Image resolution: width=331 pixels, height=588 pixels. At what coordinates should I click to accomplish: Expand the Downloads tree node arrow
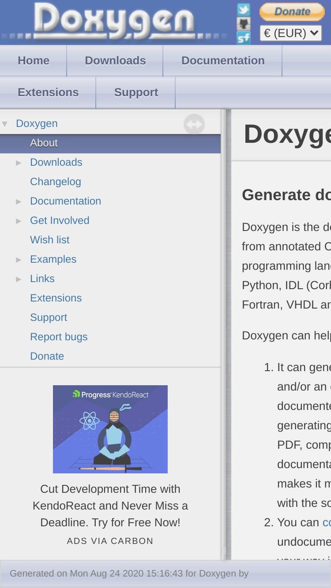(x=19, y=163)
